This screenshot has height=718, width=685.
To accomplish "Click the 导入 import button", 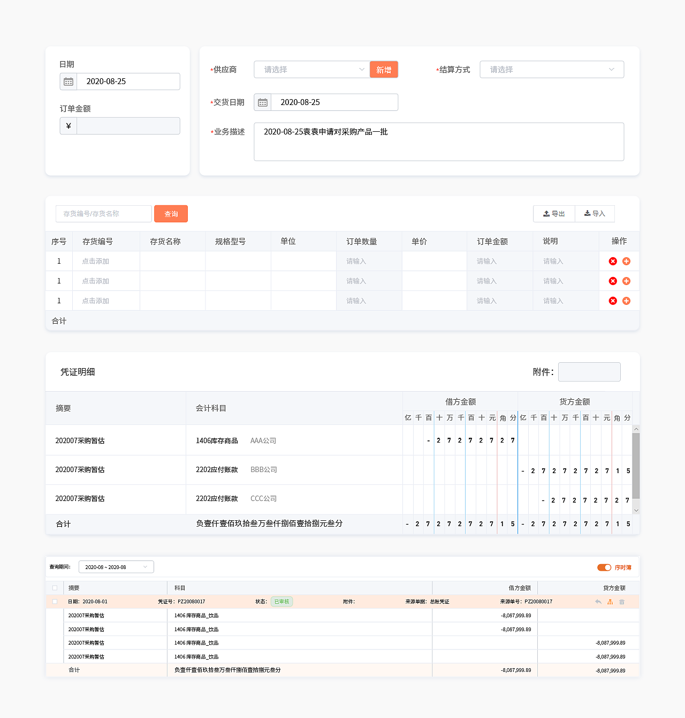I will pyautogui.click(x=595, y=214).
